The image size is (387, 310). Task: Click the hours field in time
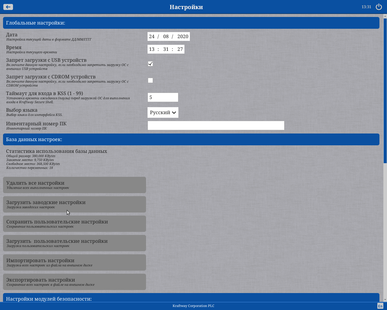(152, 49)
